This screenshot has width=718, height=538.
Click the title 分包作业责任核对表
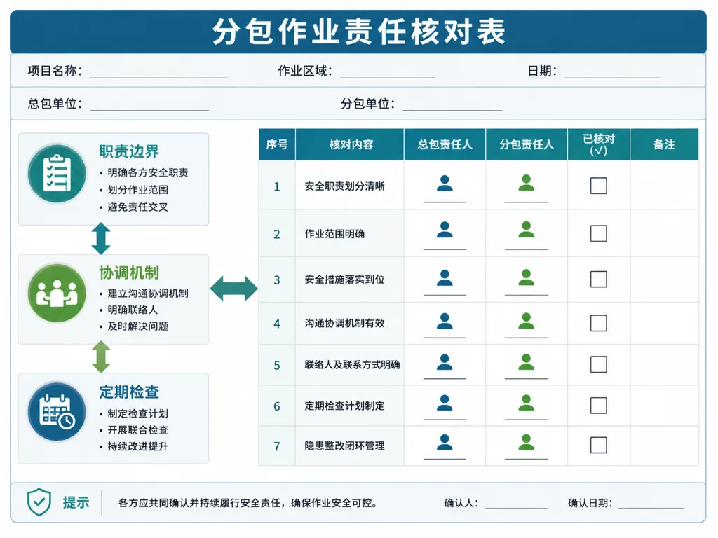pyautogui.click(x=359, y=32)
